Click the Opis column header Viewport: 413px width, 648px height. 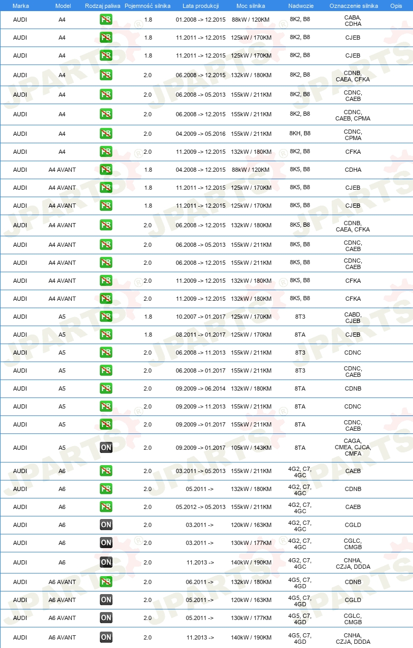coord(396,5)
